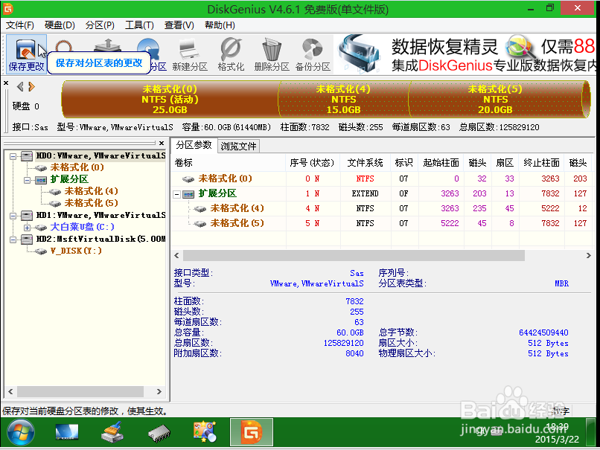The image size is (600, 450).
Task: Close the disk bar panel with X
Action: (6, 83)
